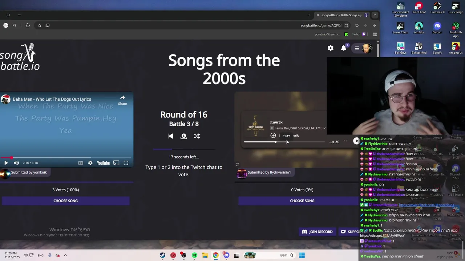Open Aimlabs desktop shortcut
Screen dimensions: 465x261
419,28
